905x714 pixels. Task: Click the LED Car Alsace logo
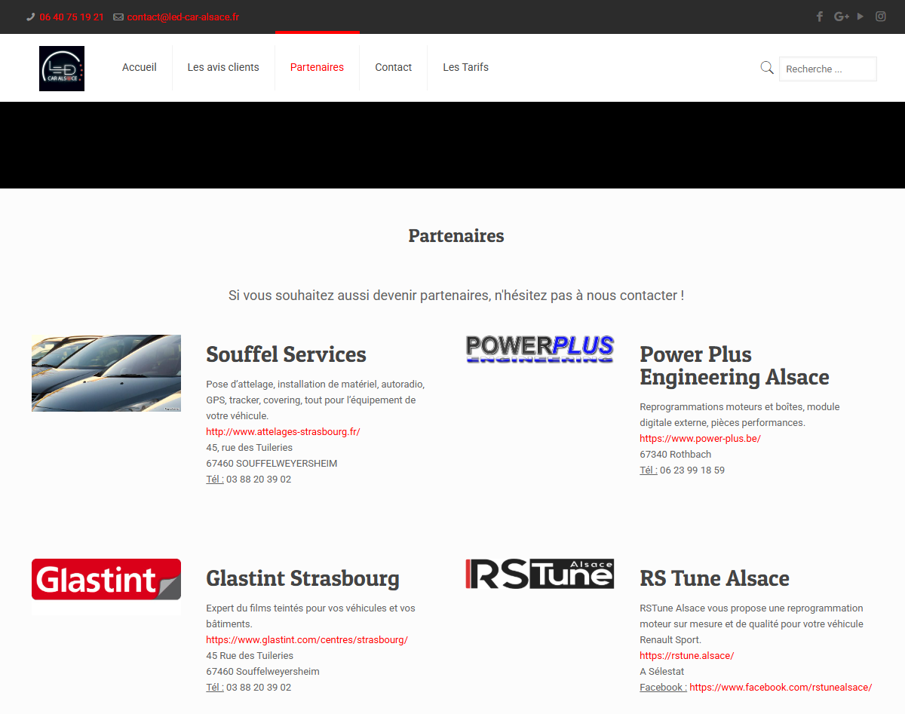(62, 69)
